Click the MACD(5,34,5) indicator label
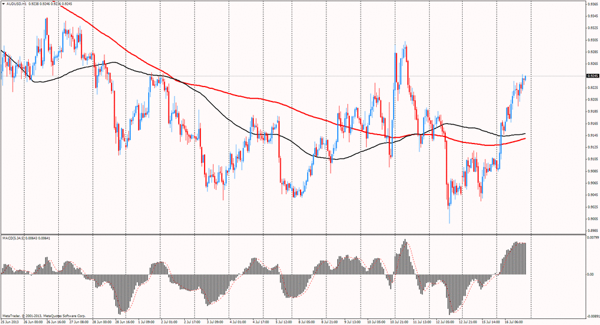The image size is (600, 325). pyautogui.click(x=13, y=238)
